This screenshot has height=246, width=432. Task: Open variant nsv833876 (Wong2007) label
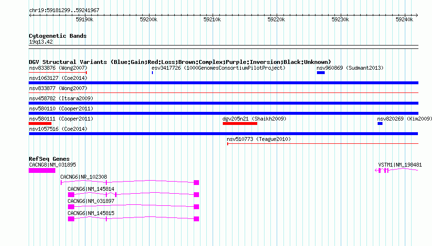[58, 68]
